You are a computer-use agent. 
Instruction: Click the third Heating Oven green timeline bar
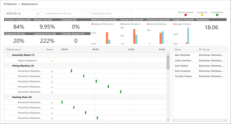(x=85, y=112)
